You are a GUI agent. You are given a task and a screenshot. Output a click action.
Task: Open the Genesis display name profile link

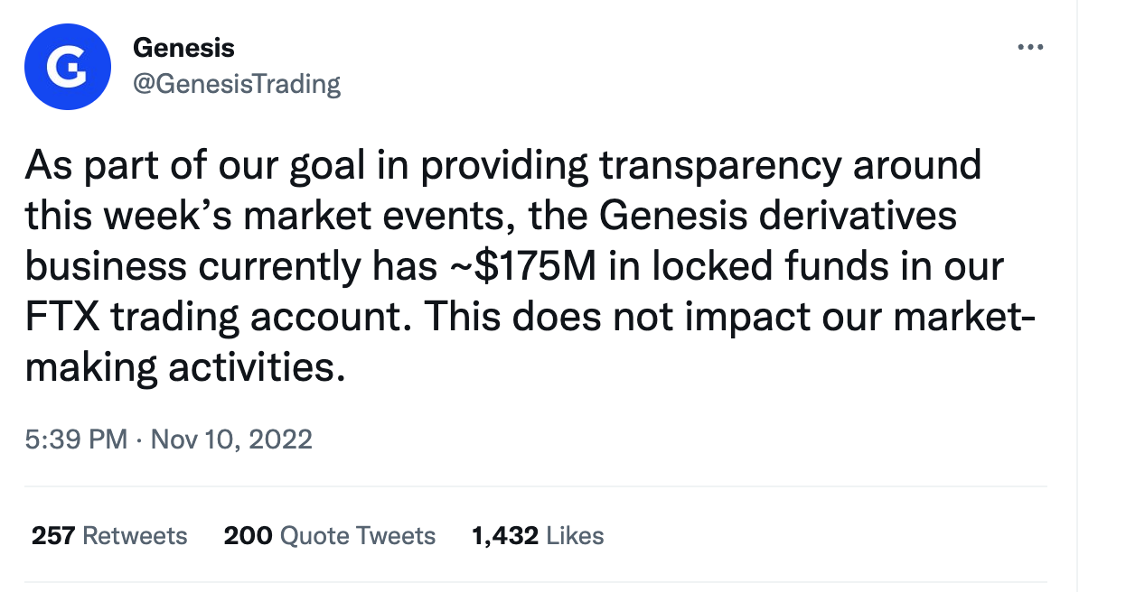click(x=184, y=46)
